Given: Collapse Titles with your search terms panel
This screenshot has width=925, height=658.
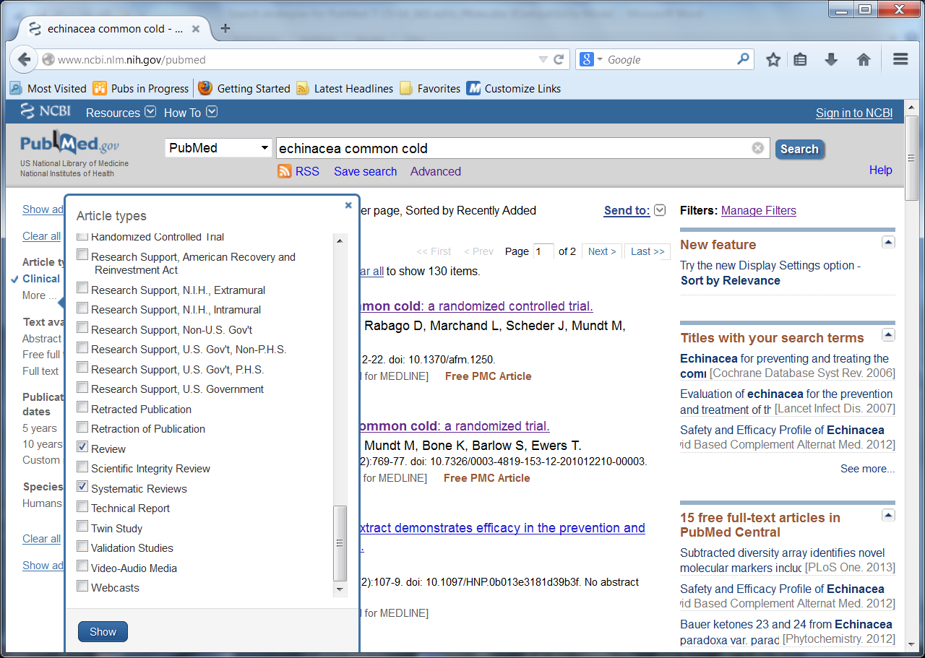Looking at the screenshot, I should point(889,335).
